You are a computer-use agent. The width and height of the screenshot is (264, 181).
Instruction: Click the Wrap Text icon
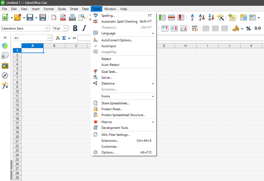[x=195, y=28]
